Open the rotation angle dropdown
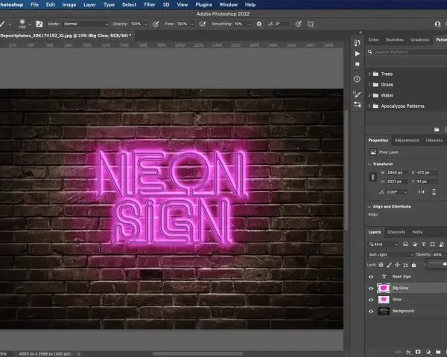This screenshot has height=357, width=447. pos(405,192)
